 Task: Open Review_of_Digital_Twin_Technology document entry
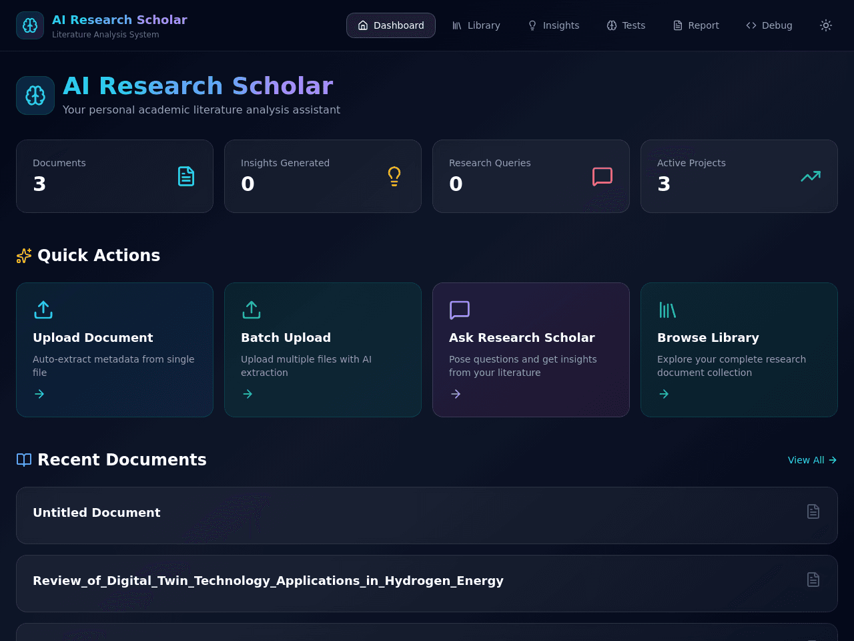point(427,584)
